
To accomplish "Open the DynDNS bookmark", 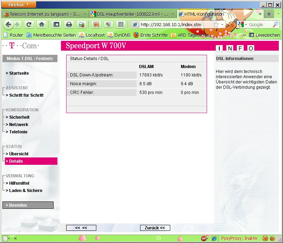I will (x=119, y=35).
